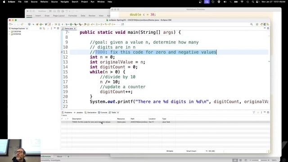The height and width of the screenshot is (162, 288).
Task: Open the Home ribbon tab in background window
Action: pos(29,16)
